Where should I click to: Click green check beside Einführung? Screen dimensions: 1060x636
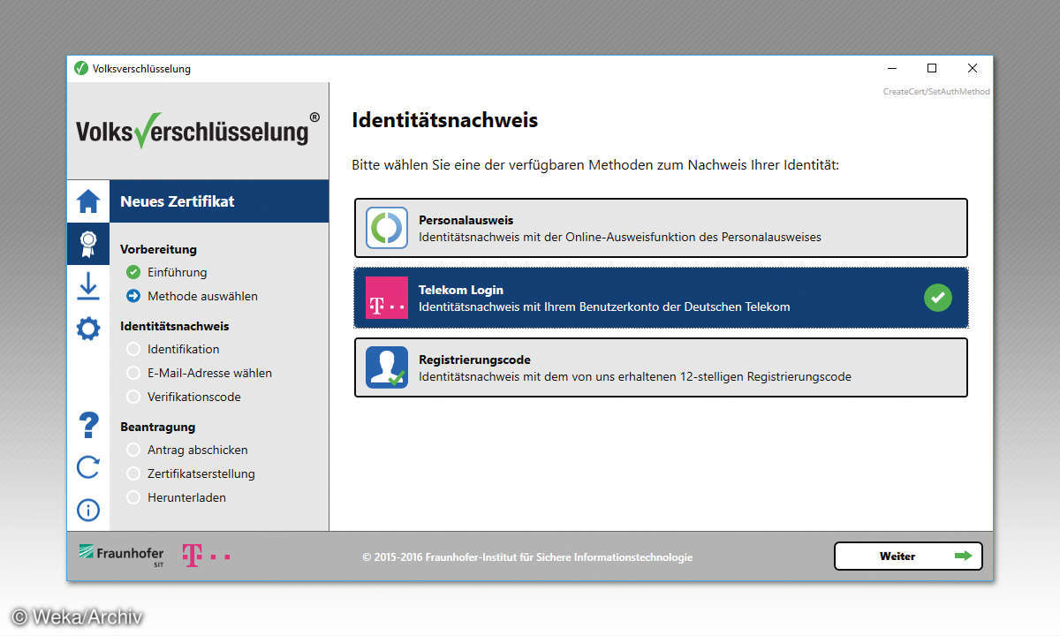coord(133,272)
